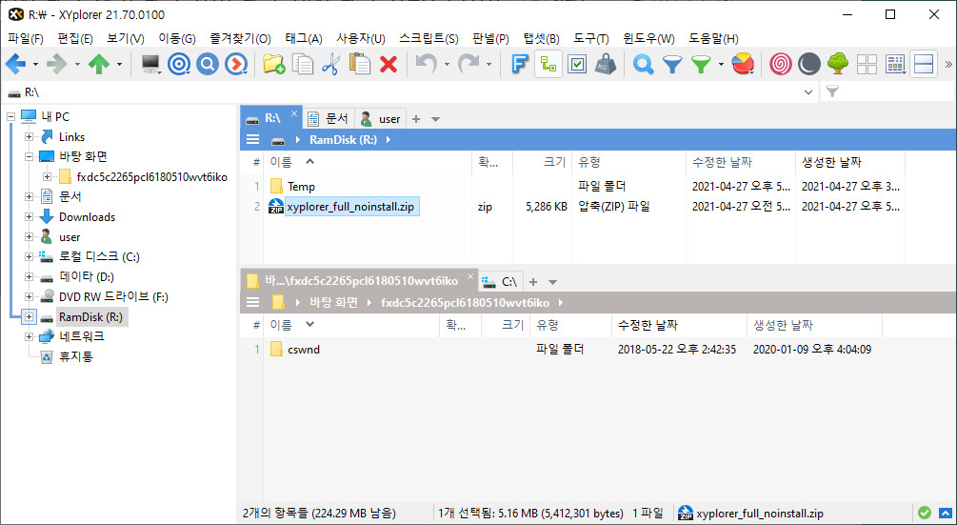Add new tab in lower pane
Screen dimensions: 957x525
(x=533, y=282)
